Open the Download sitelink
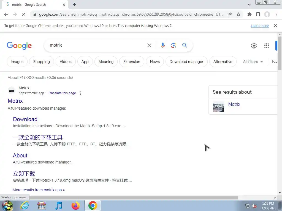Screen dimensions: 282x211 [25, 119]
